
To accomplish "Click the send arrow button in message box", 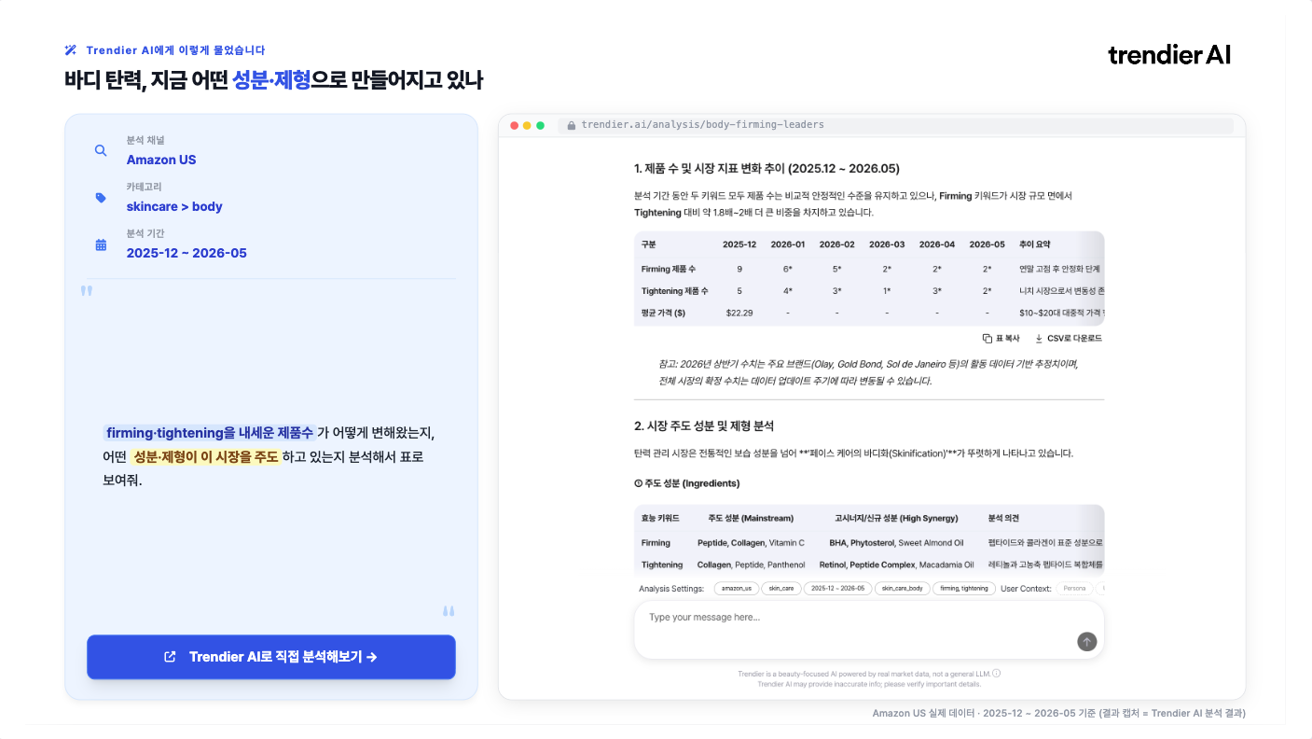I will click(x=1087, y=641).
